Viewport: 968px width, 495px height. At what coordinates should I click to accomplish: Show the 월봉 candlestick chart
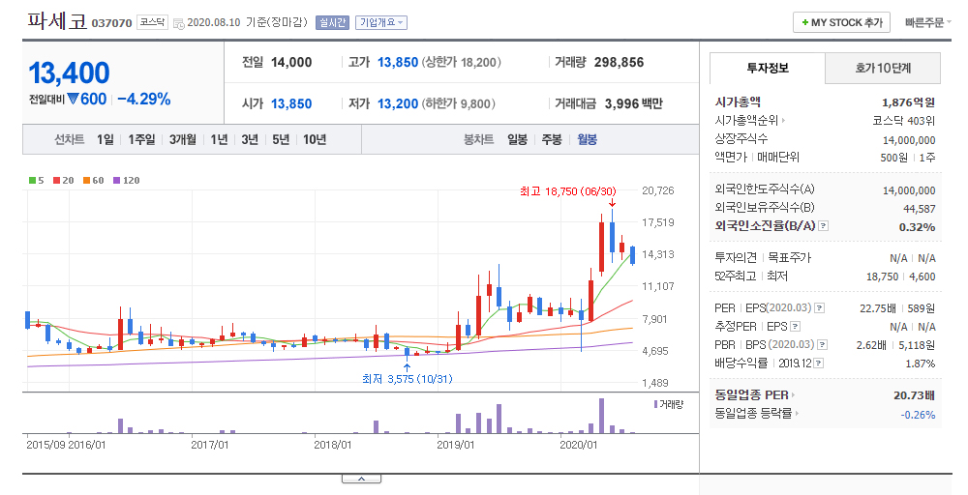point(588,140)
